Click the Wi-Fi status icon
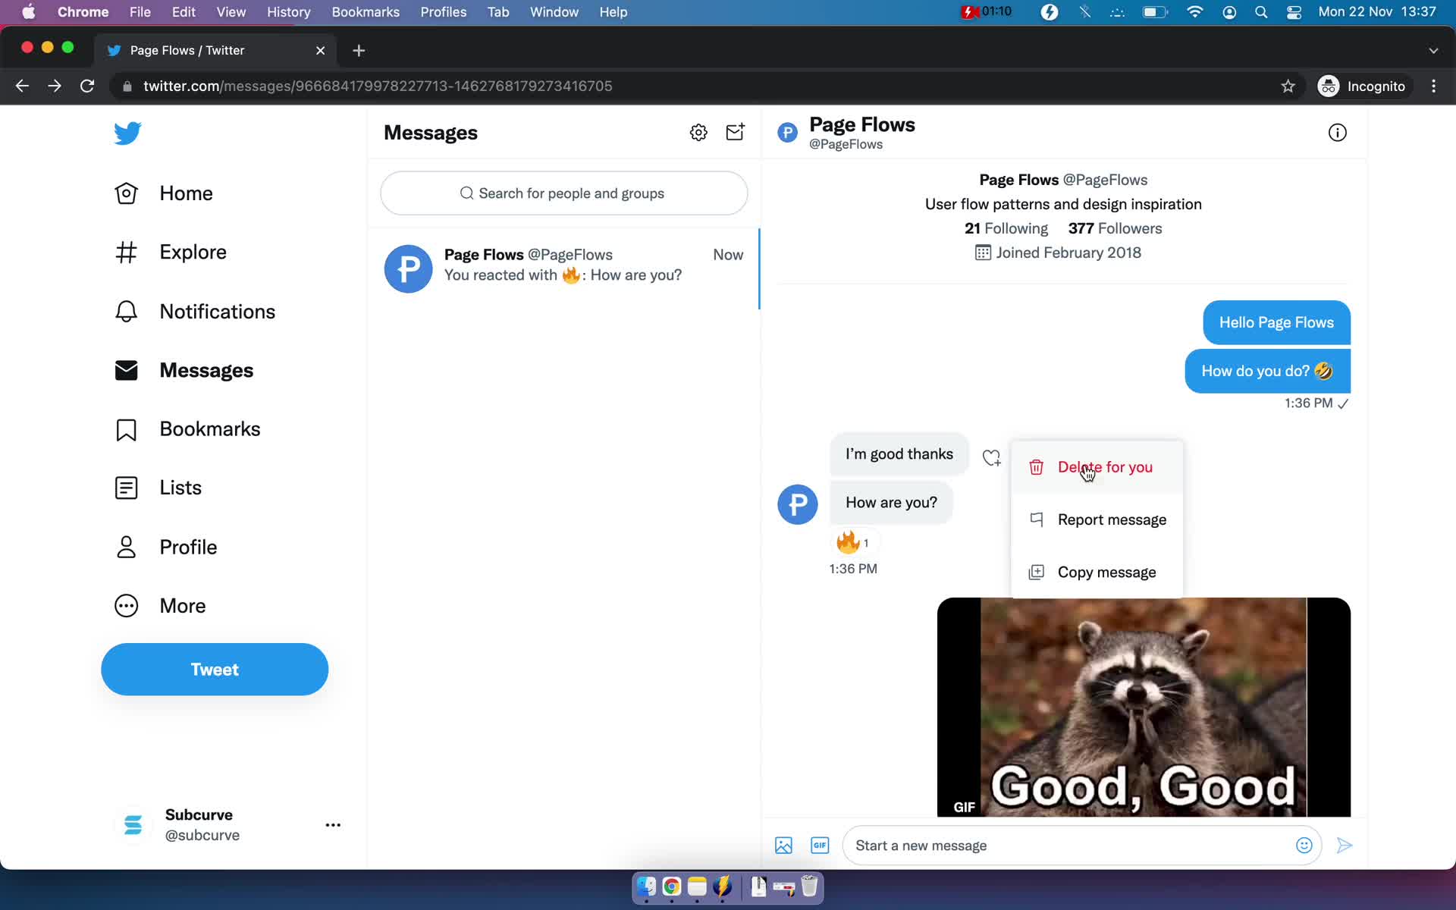The image size is (1456, 910). [x=1194, y=12]
